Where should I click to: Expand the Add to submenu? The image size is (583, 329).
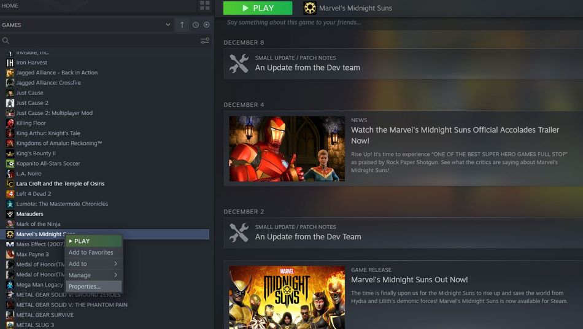93,263
